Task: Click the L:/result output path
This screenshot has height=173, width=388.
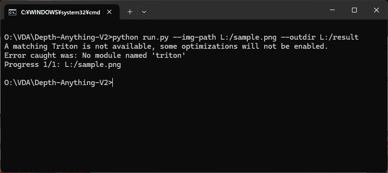Action: pyautogui.click(x=339, y=37)
